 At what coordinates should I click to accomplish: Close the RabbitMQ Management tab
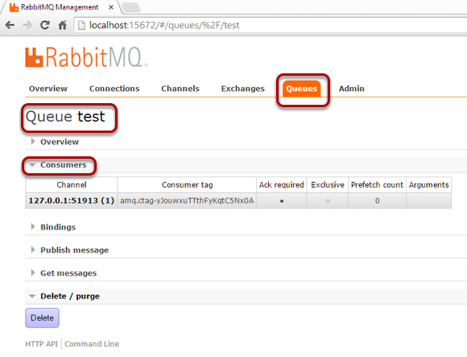111,7
